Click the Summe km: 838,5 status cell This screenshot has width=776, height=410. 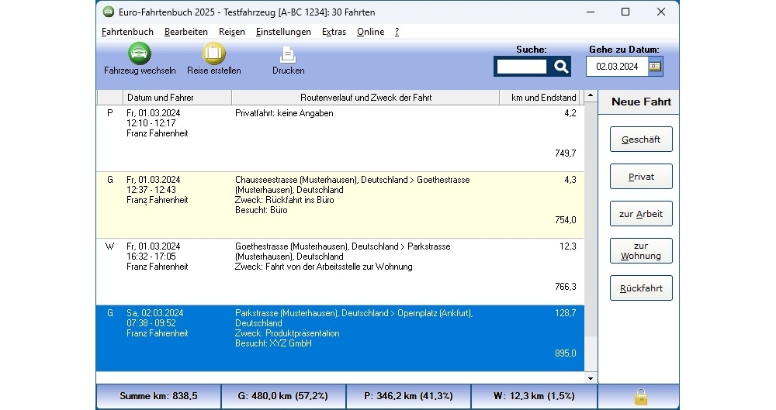158,396
